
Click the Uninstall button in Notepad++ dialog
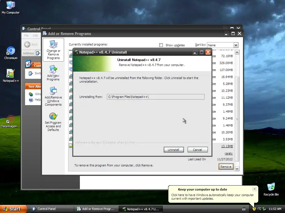point(174,149)
